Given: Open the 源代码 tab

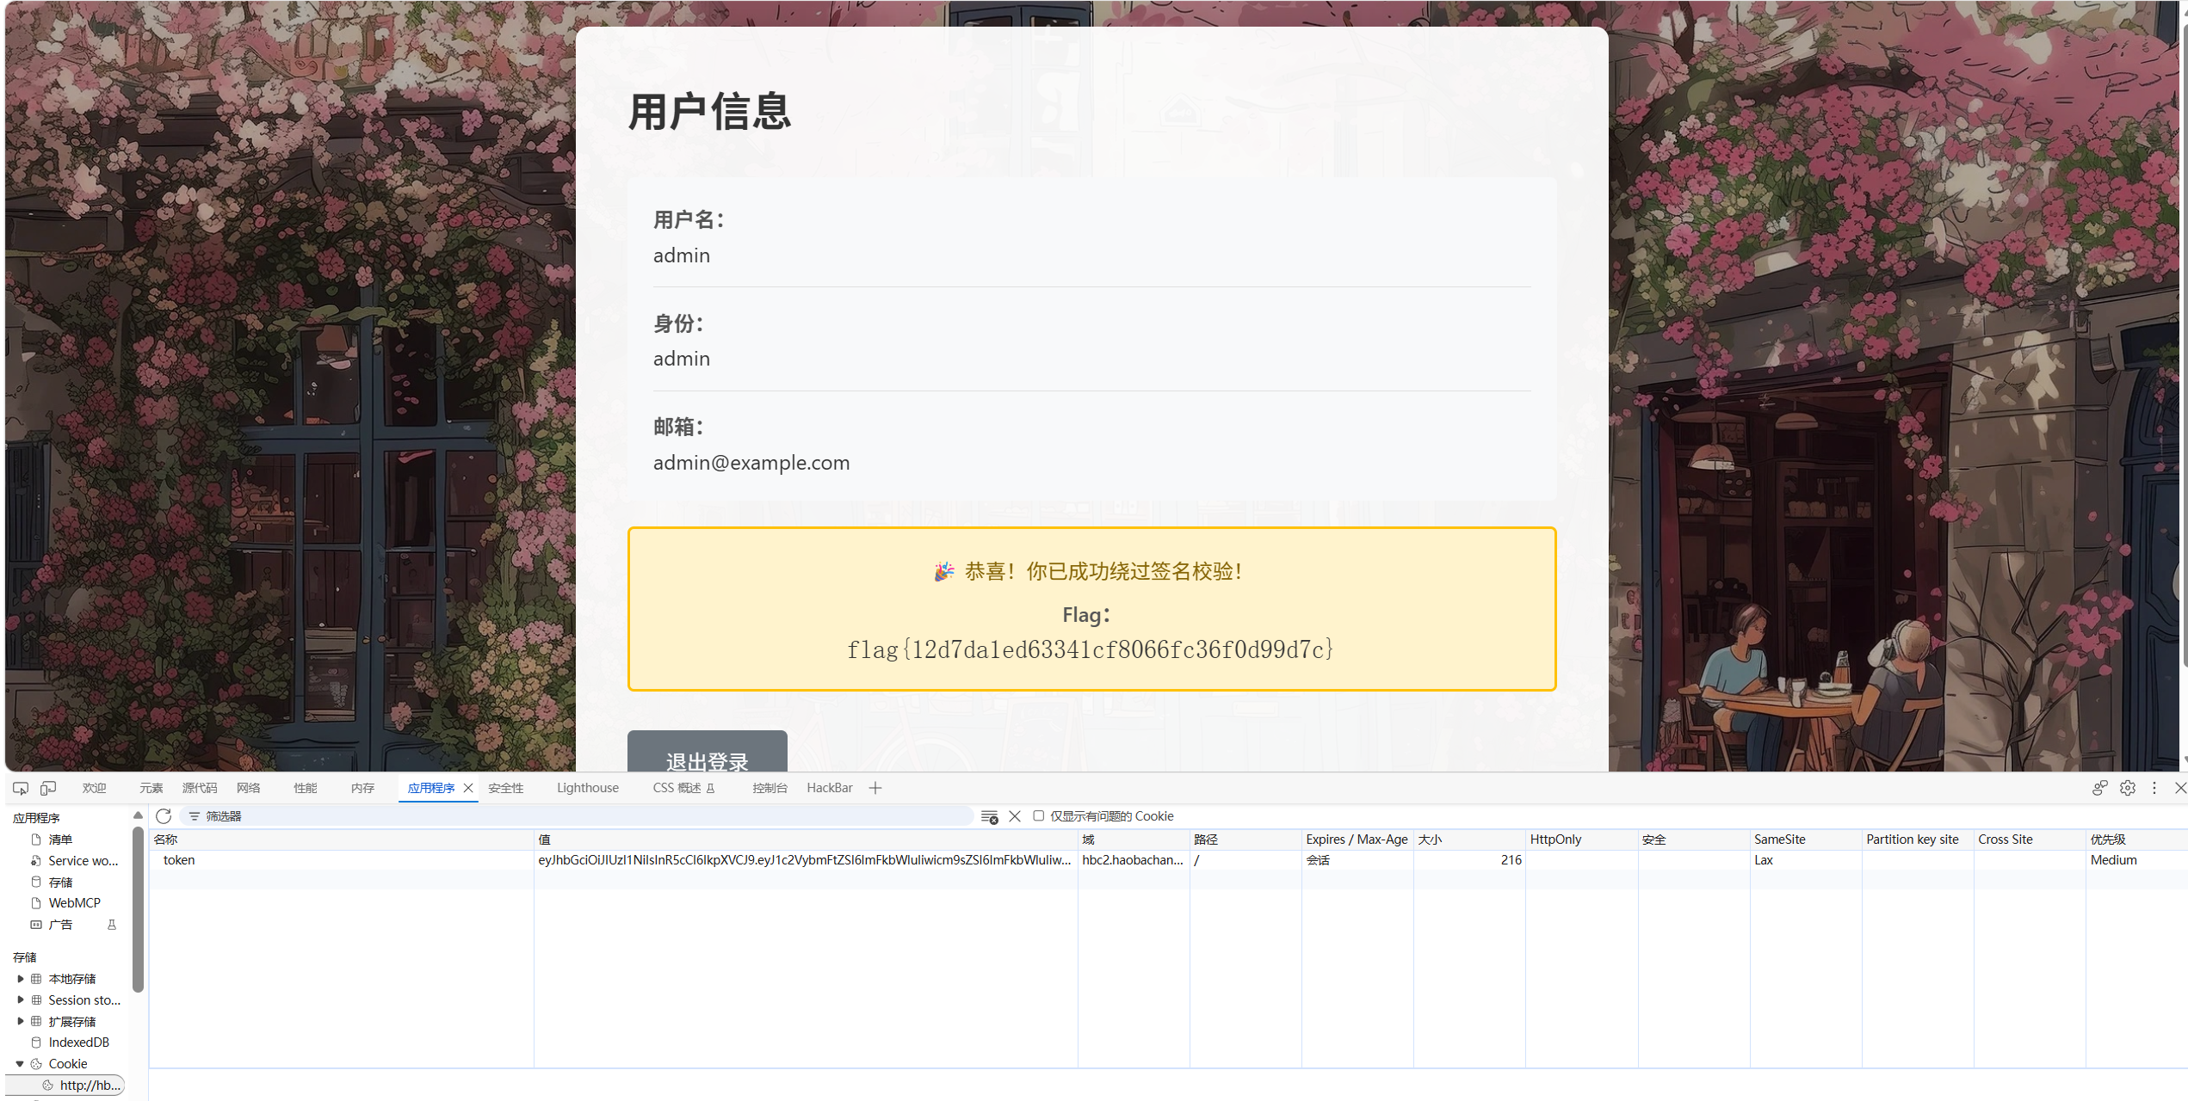Looking at the screenshot, I should point(200,788).
